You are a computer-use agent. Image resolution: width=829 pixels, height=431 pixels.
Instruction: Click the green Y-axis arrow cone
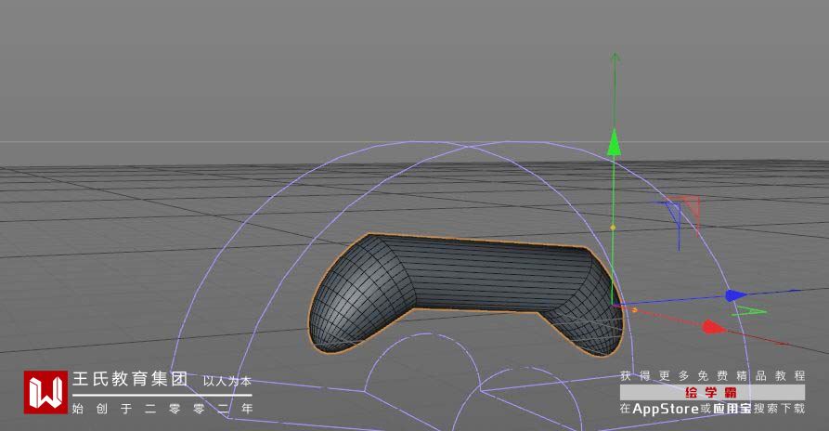tap(614, 143)
